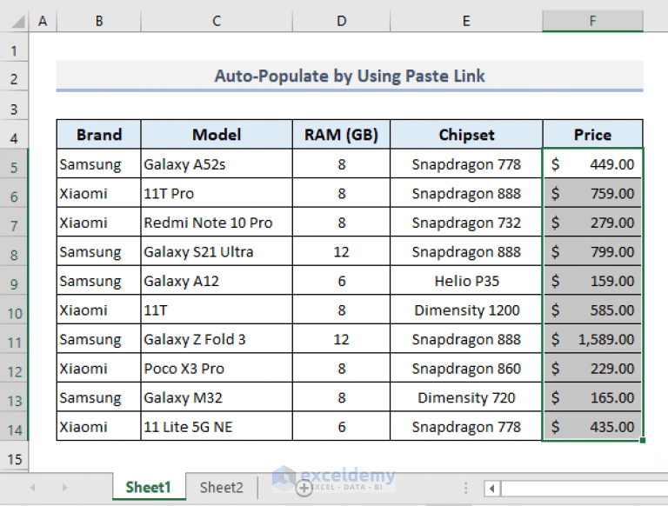Click the Select All corner triangle
668x506 pixels.
(x=18, y=21)
